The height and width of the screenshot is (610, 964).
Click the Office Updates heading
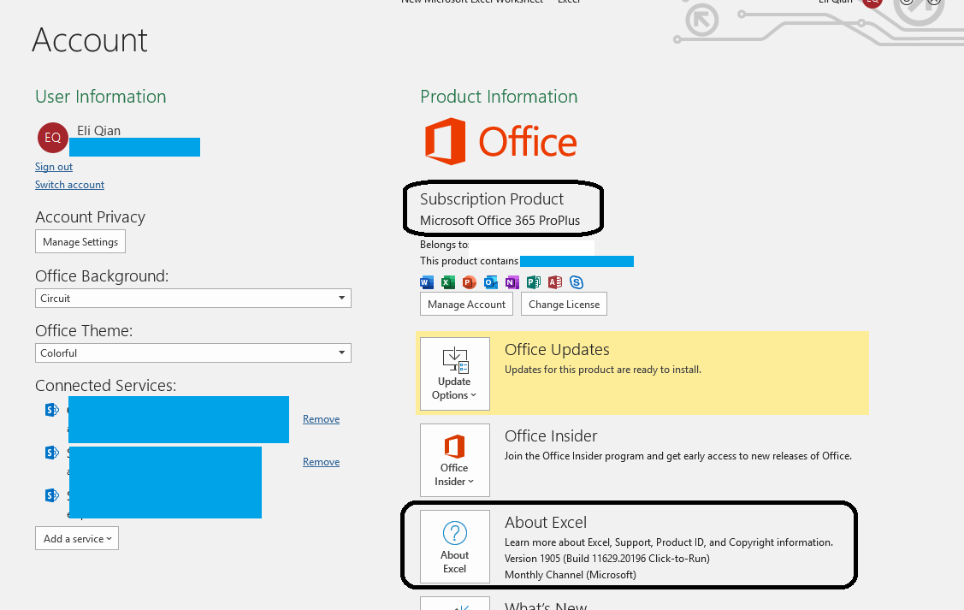coord(557,349)
